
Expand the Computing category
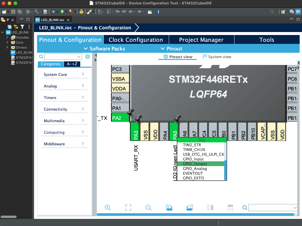64,132
